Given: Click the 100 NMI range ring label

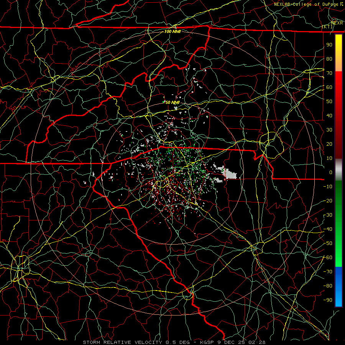Looking at the screenshot, I should click(x=172, y=31).
